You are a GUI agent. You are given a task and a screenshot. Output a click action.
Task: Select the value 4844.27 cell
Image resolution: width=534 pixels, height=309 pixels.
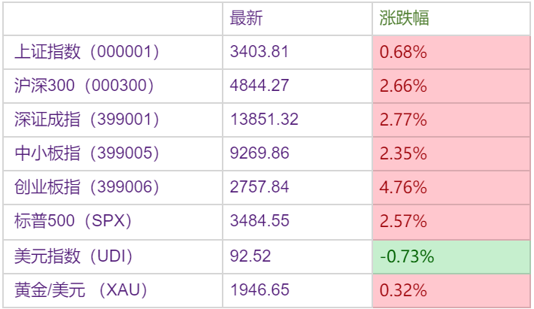tap(259, 86)
